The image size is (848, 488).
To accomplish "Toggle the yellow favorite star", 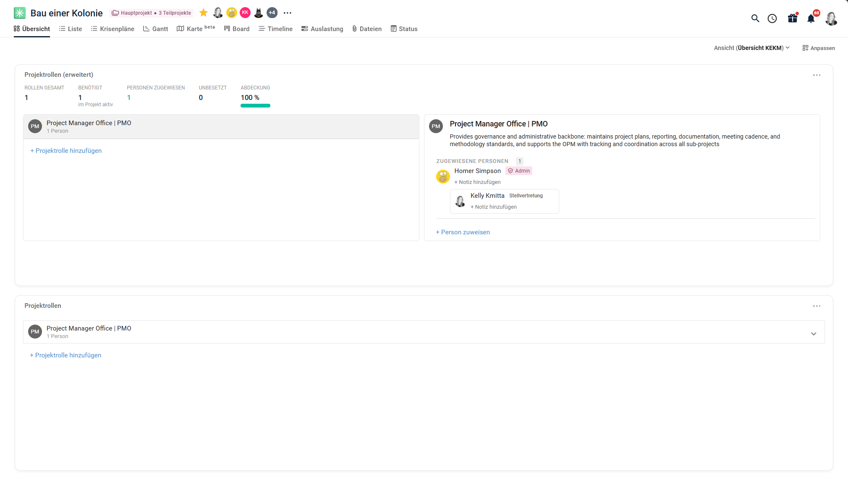I will point(203,13).
